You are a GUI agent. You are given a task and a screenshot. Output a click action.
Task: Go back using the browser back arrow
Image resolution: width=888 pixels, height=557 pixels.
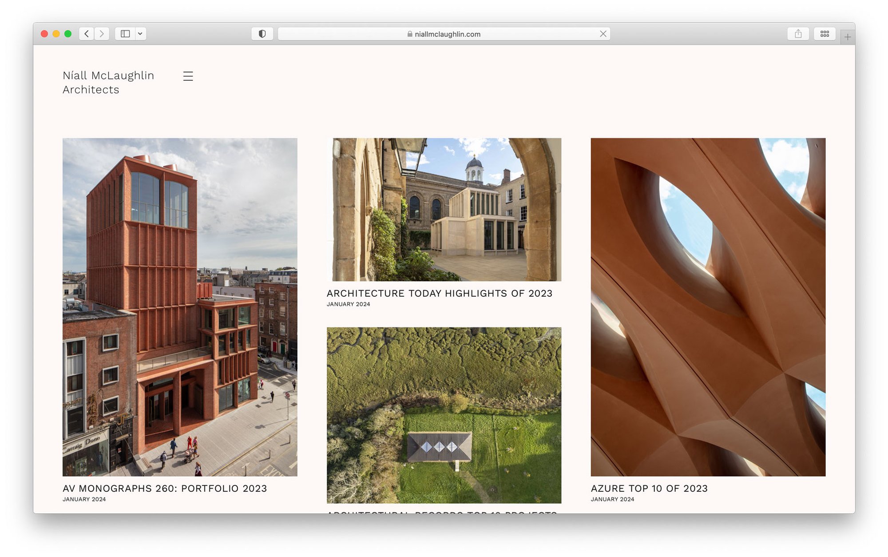pos(87,34)
